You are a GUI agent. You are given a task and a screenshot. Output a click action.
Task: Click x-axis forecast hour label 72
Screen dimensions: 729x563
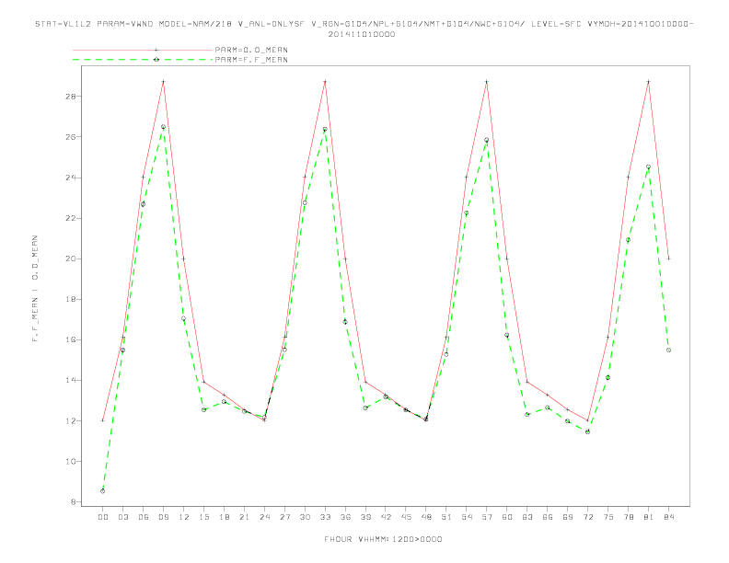[x=587, y=517]
